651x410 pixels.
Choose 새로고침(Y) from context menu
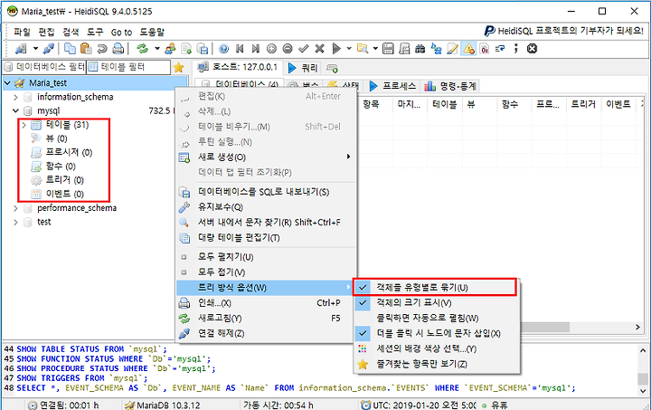click(266, 319)
